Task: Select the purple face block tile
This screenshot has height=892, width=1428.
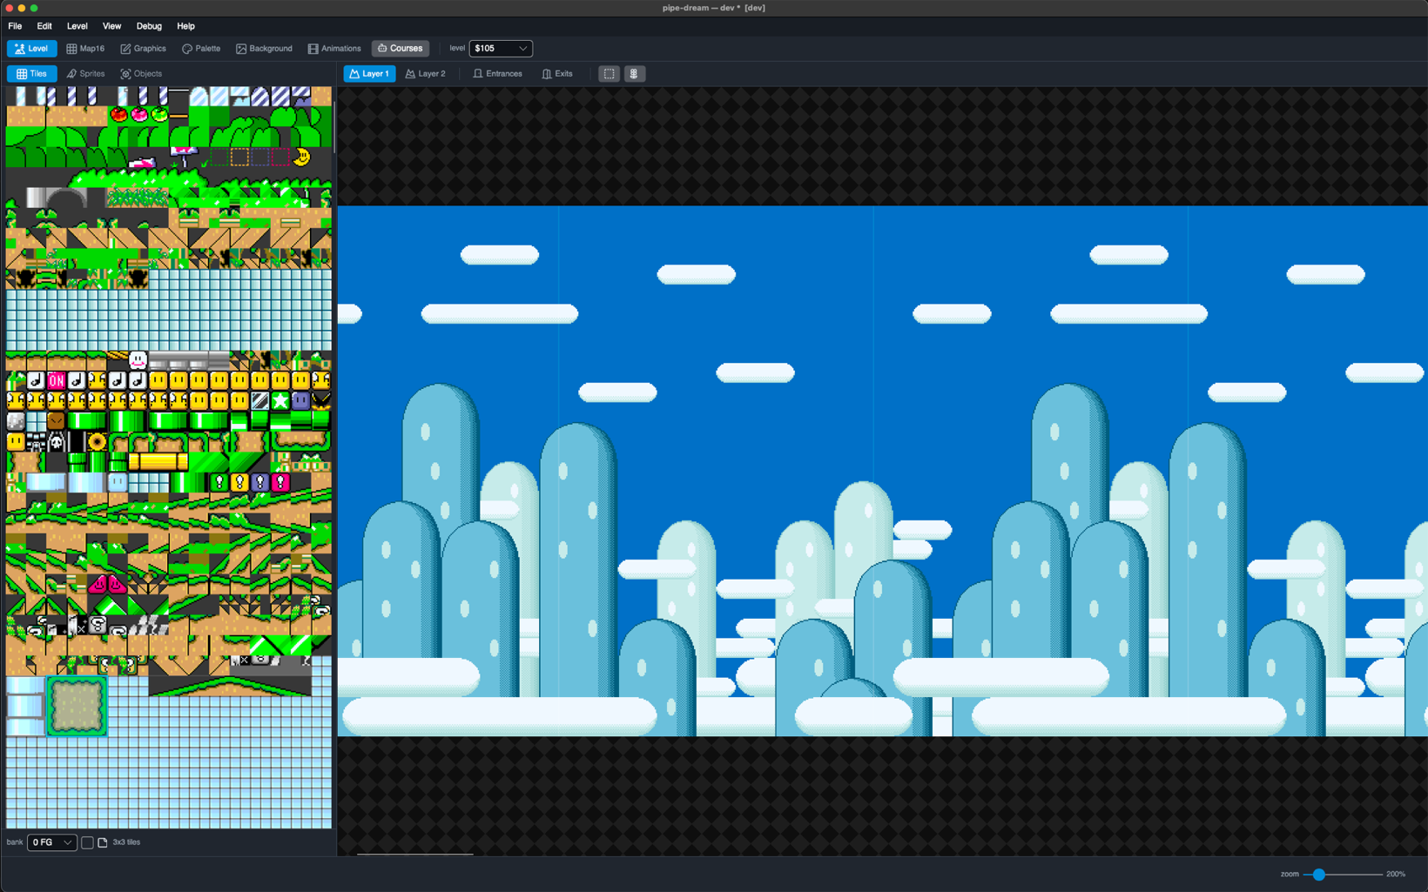Action: coord(300,400)
